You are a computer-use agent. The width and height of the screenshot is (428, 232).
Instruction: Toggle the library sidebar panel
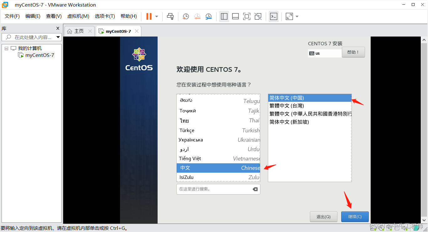[x=224, y=16]
